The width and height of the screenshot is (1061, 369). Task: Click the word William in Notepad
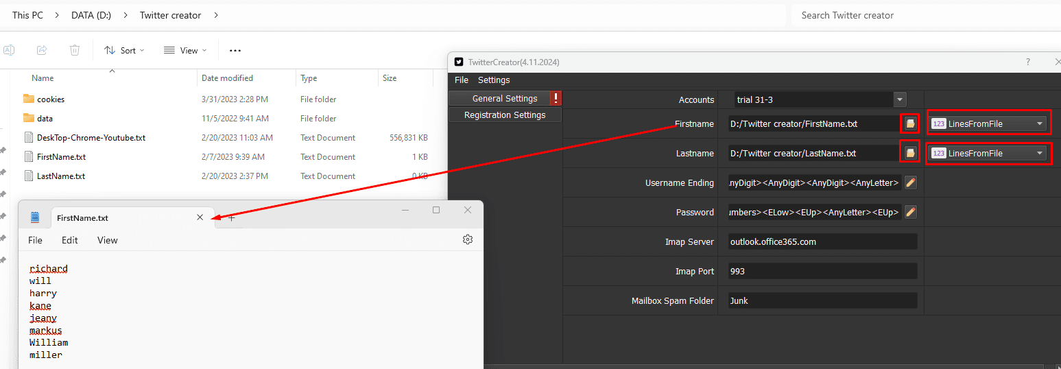click(x=49, y=342)
